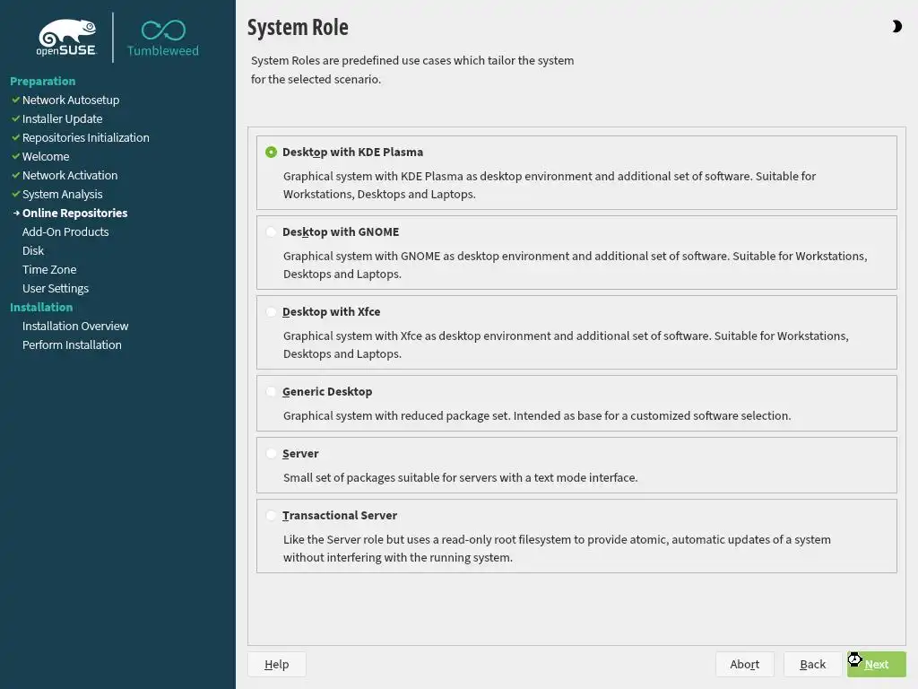
Task: Choose the Desktop with Xfce radio button
Action: click(x=272, y=312)
